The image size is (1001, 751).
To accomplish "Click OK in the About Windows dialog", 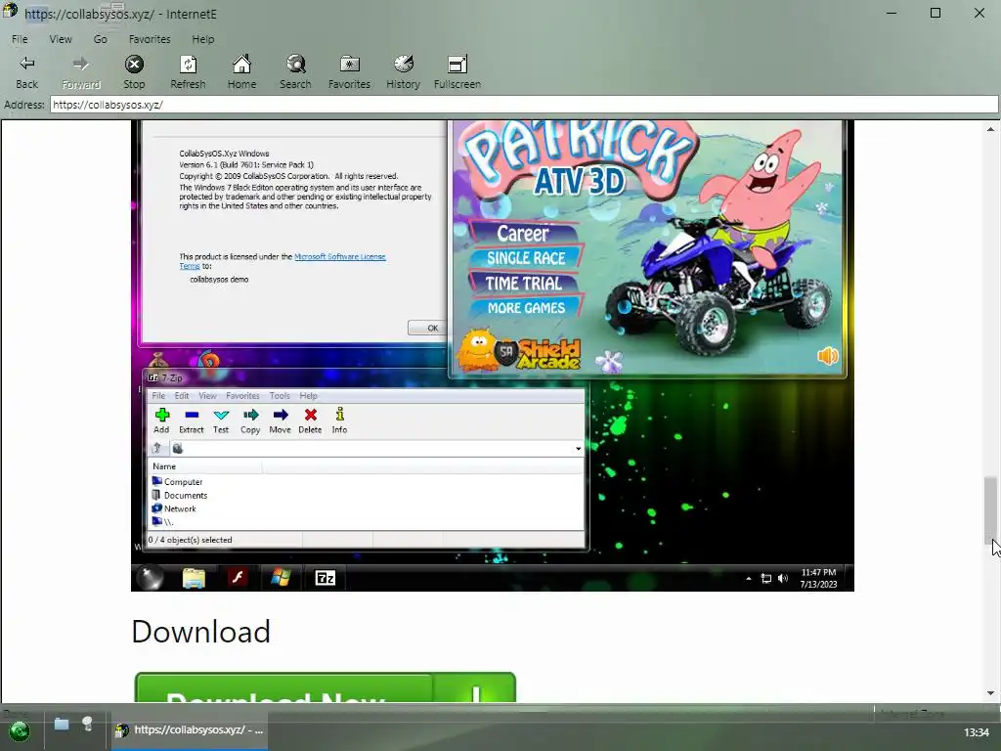I will [429, 328].
